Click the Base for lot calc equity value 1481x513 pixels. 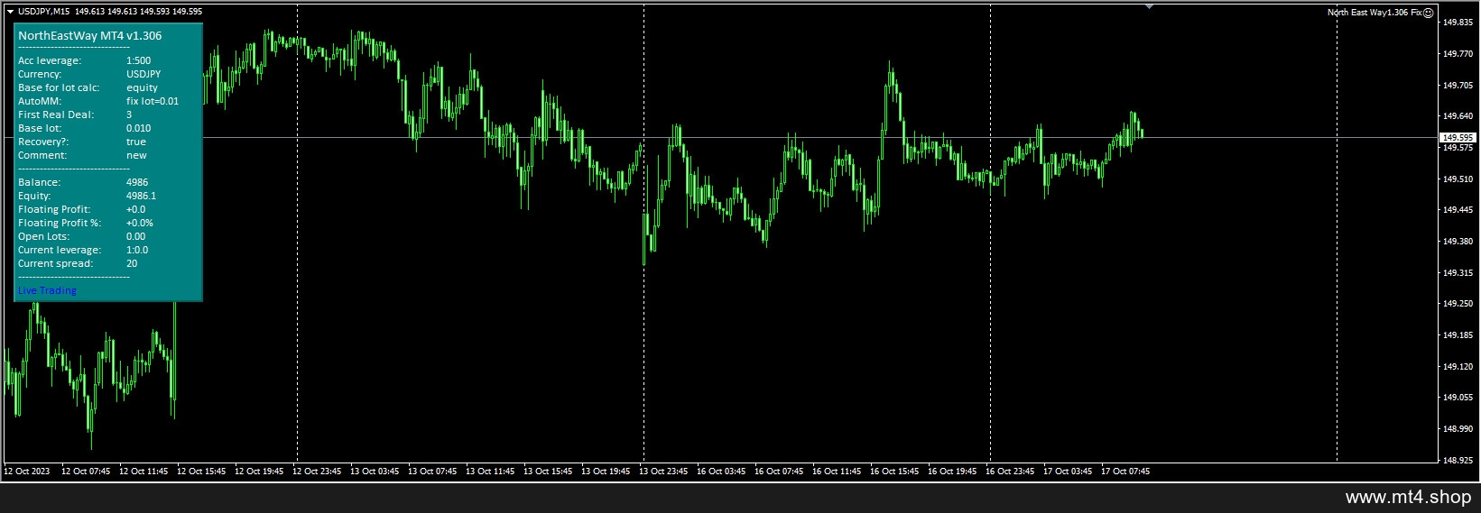tap(142, 87)
